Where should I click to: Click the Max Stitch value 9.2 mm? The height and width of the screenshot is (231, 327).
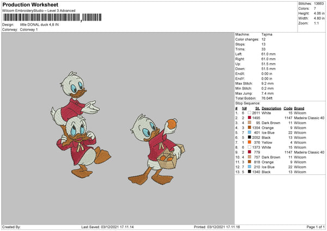[x=268, y=83]
